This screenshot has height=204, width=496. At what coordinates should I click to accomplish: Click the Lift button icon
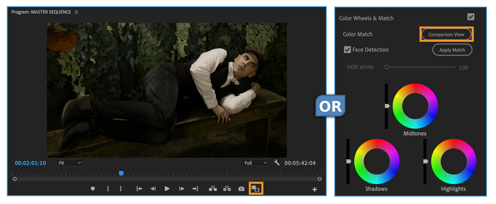(x=213, y=189)
